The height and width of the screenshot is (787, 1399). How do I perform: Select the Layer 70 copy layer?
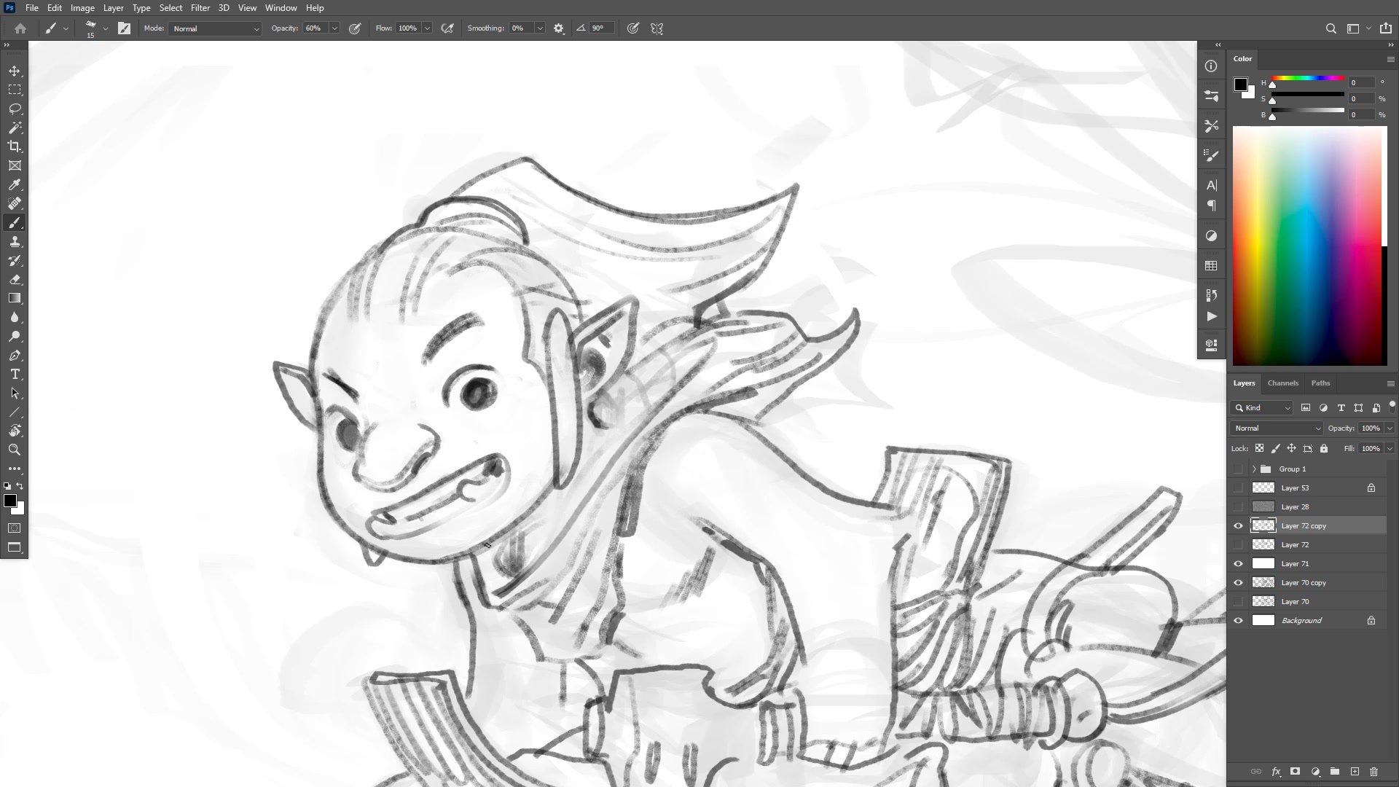1304,582
